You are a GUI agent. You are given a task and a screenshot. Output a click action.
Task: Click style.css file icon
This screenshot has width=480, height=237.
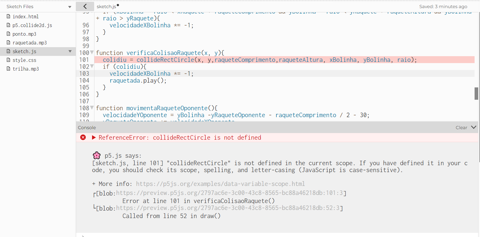coord(8,60)
